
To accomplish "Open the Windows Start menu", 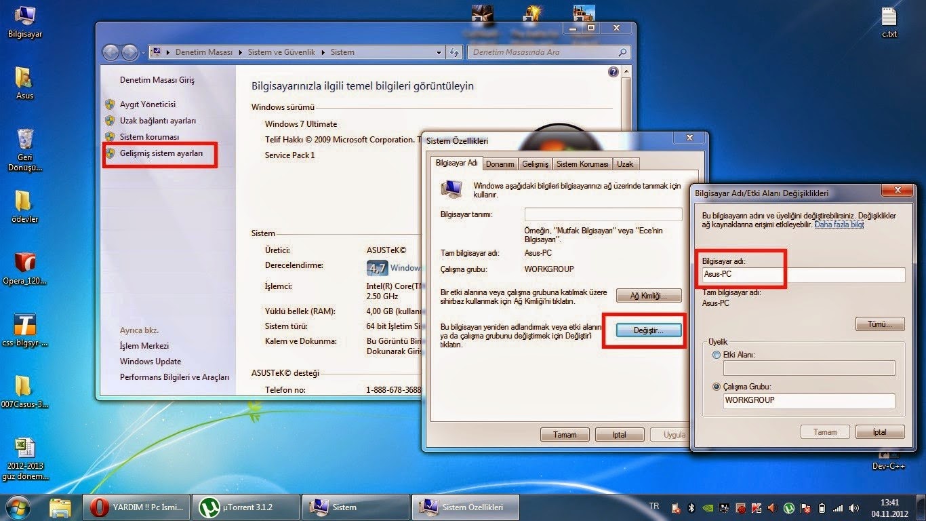I will click(19, 507).
